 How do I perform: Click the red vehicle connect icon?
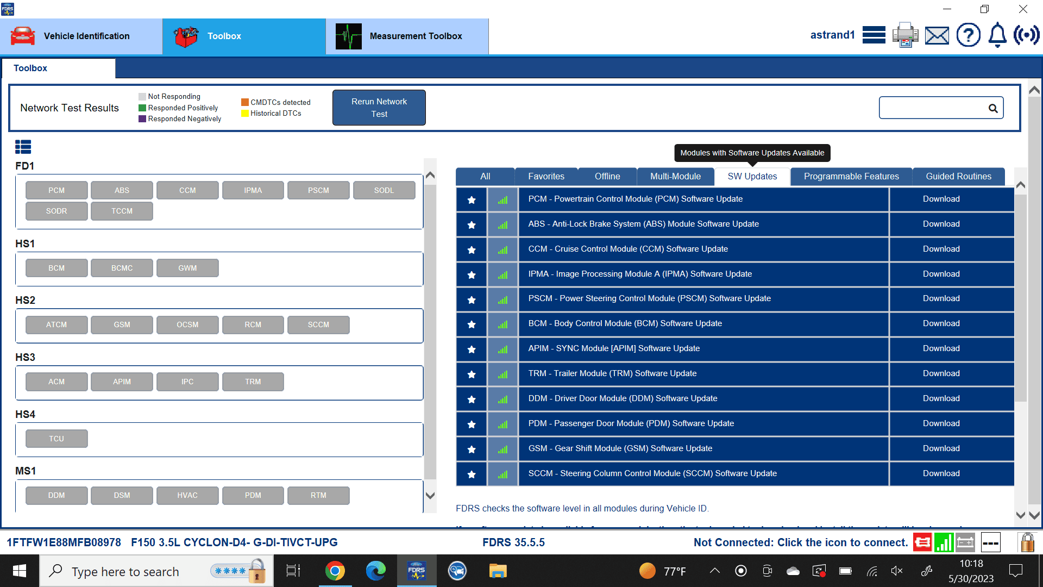click(922, 542)
